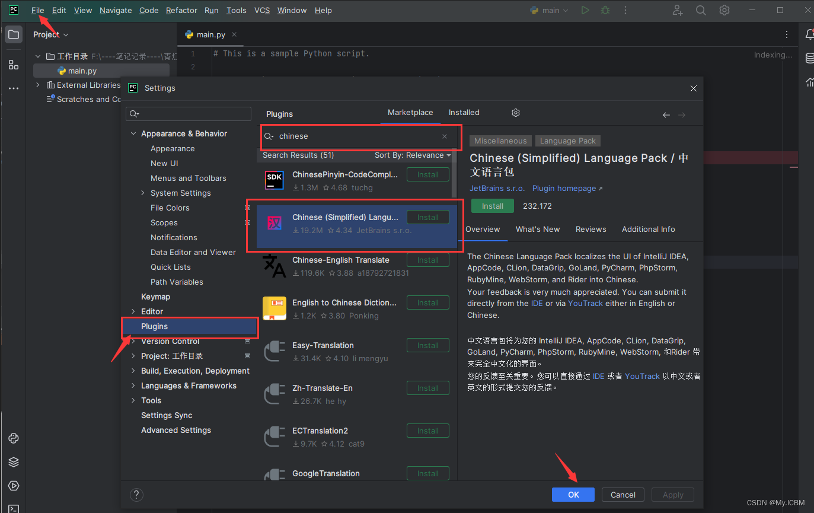Open the What's New tab
The width and height of the screenshot is (814, 513).
point(538,230)
